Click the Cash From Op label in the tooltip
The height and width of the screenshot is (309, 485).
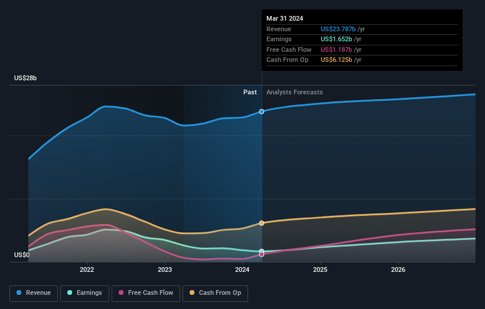[287, 60]
